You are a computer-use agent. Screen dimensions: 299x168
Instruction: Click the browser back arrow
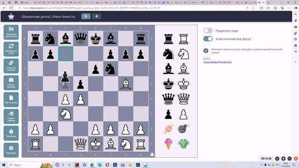(x=4, y=8)
